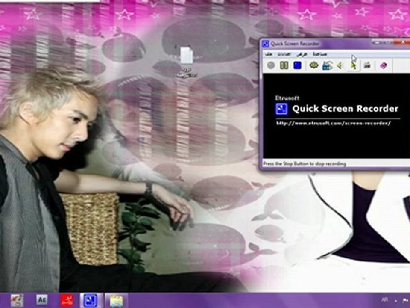
Task: Switch to Quick Screen Recorder in the taskbar
Action: tap(91, 300)
